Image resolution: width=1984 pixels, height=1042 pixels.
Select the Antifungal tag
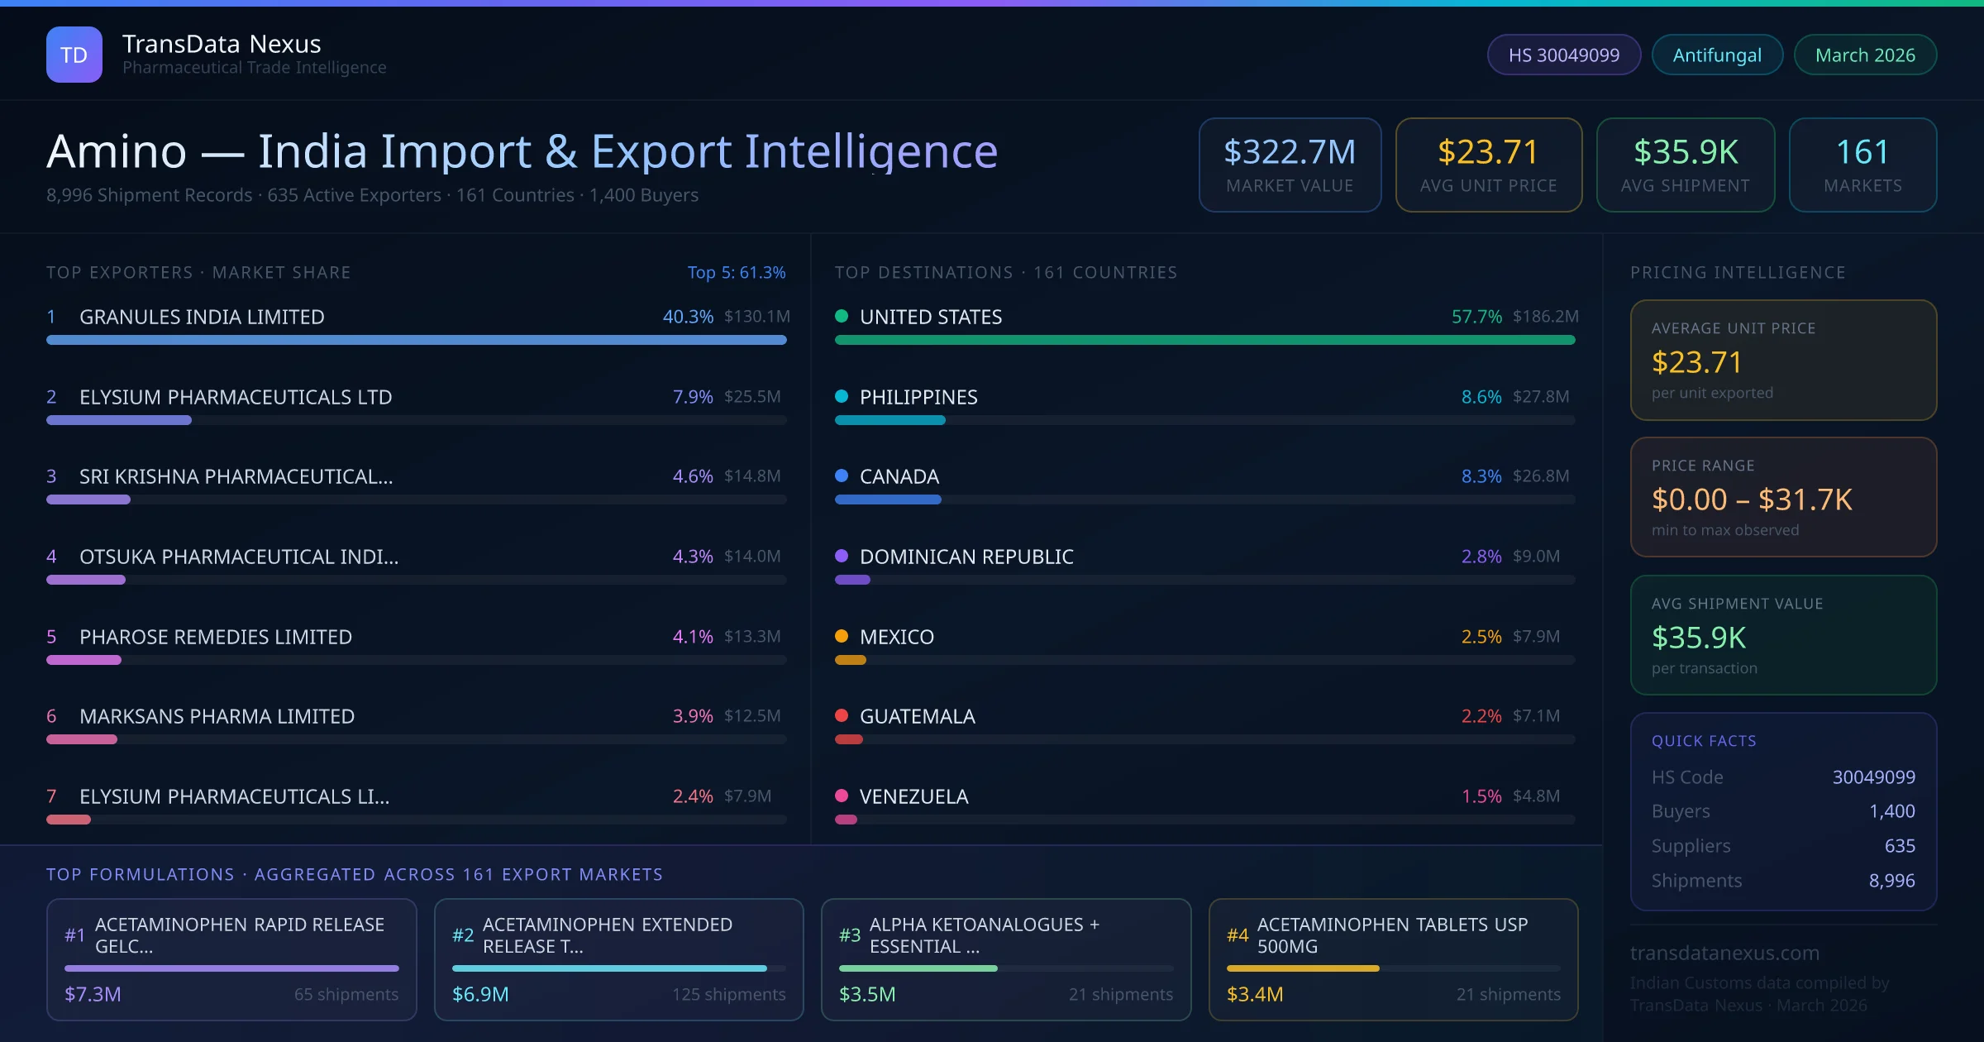(x=1716, y=55)
